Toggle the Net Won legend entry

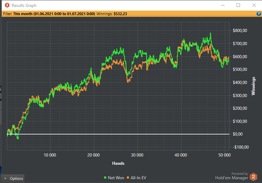114,178
